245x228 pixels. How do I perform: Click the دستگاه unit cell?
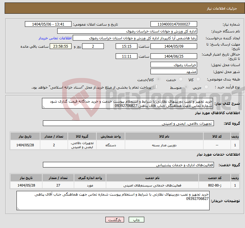pyautogui.click(x=111, y=145)
